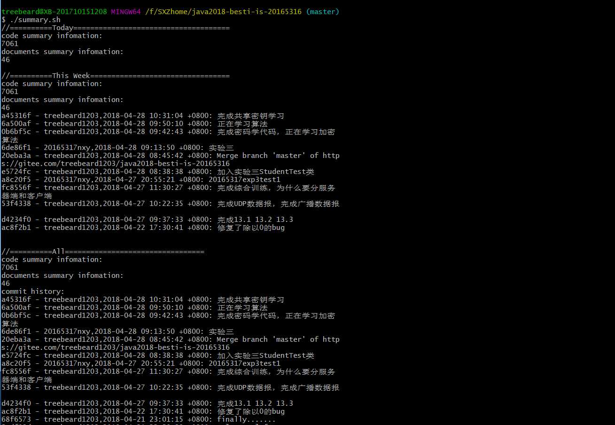Click the 46 value in Today section
Screen dimensions: 615x425
pyautogui.click(x=6, y=60)
